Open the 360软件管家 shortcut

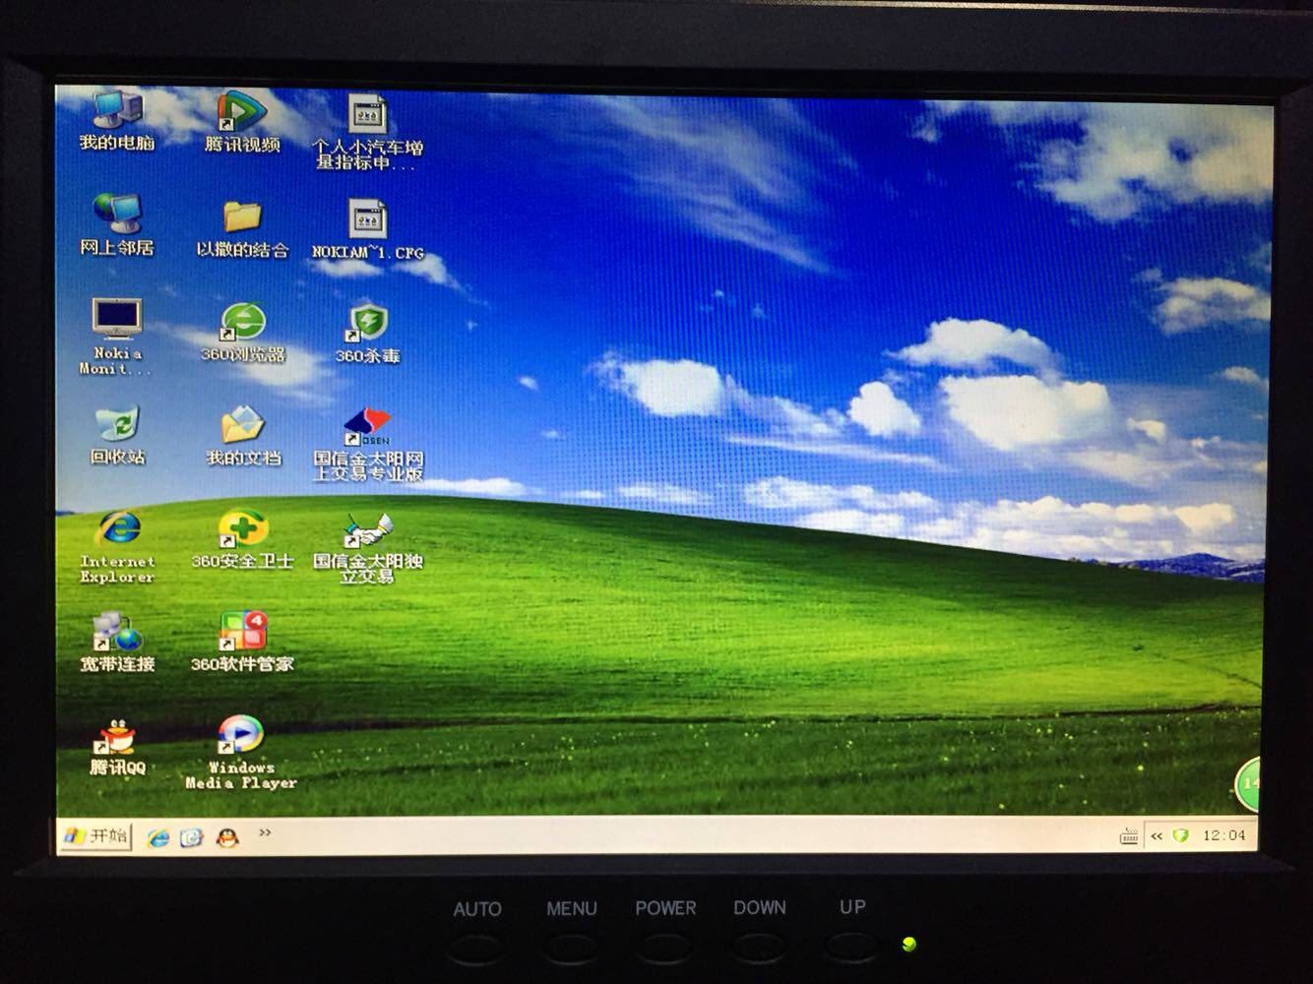tap(242, 642)
